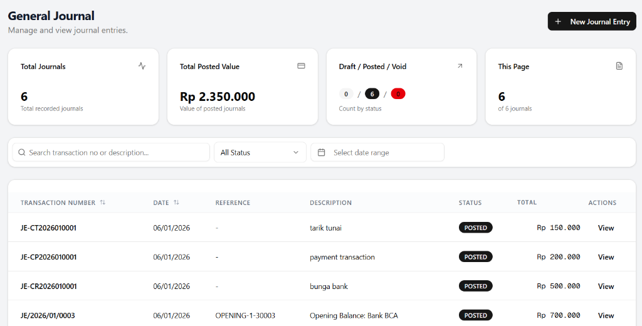View journal JE/2026/01/0003 Opening Balance
Screen dimensions: 642x326
tap(606, 315)
